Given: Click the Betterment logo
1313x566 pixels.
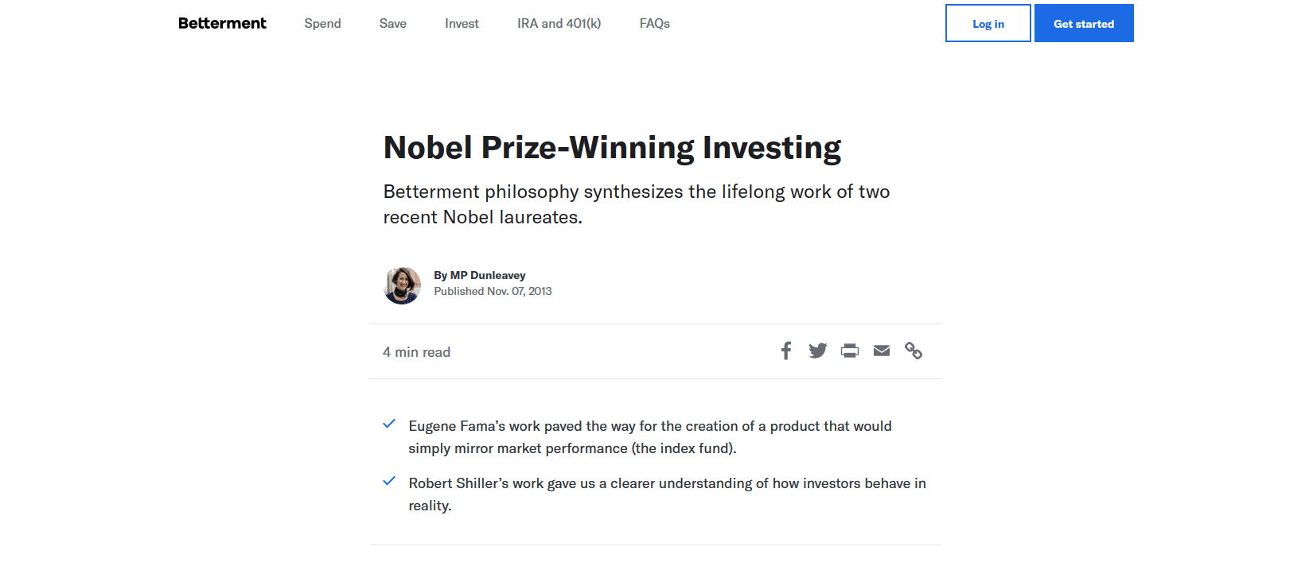Looking at the screenshot, I should [x=222, y=23].
